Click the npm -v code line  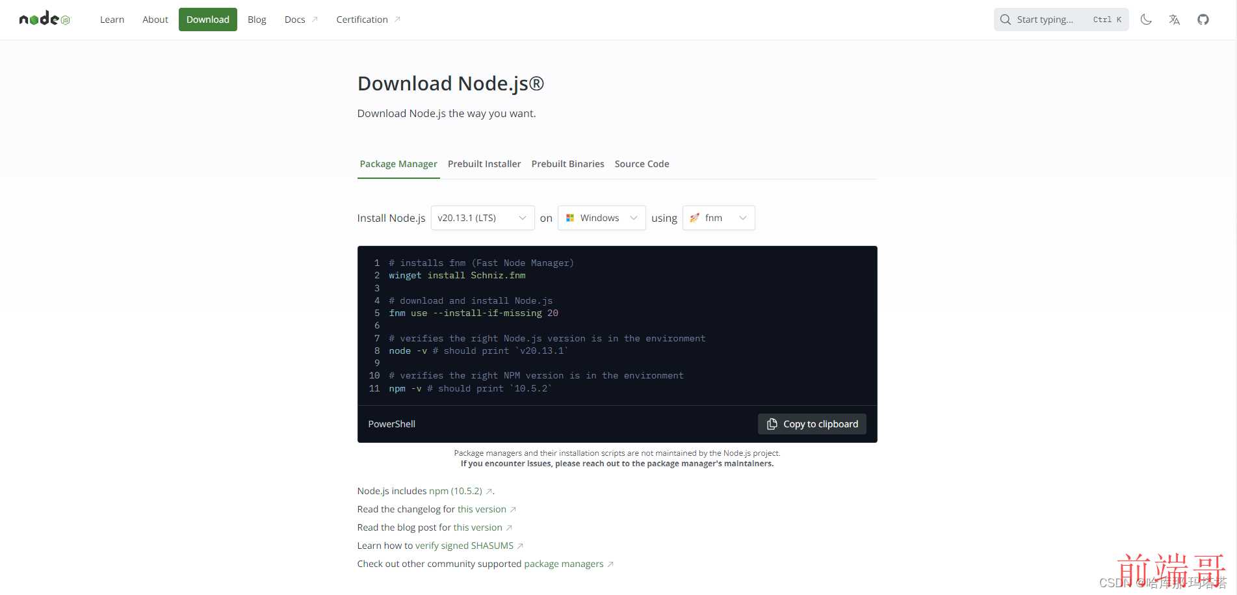470,389
